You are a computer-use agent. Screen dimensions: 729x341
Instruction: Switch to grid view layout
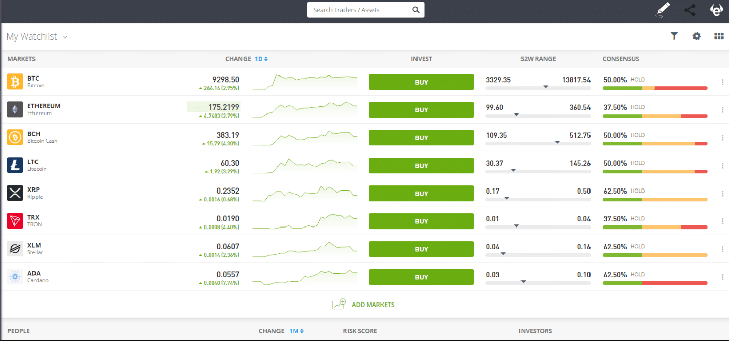click(719, 36)
